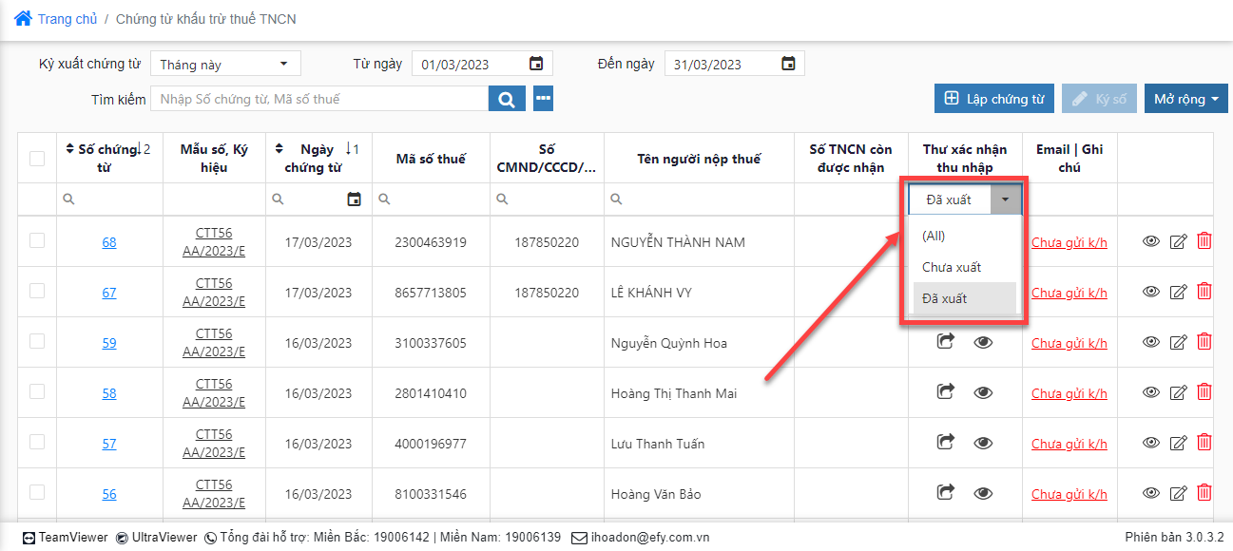Click the home icon in breadcrumb
1233x551 pixels.
23,18
